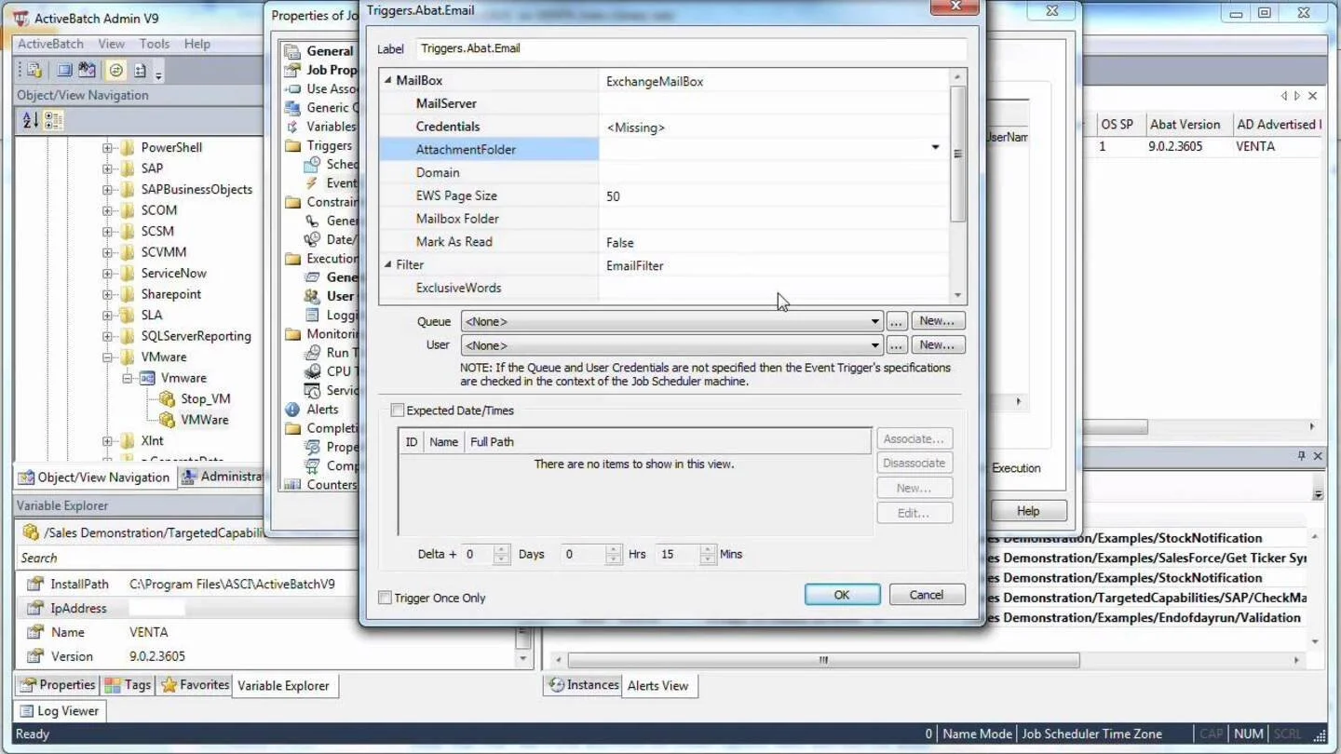Viewport: 1341px width, 754px height.
Task: Click the browse ellipsis button beside Queue
Action: (896, 321)
